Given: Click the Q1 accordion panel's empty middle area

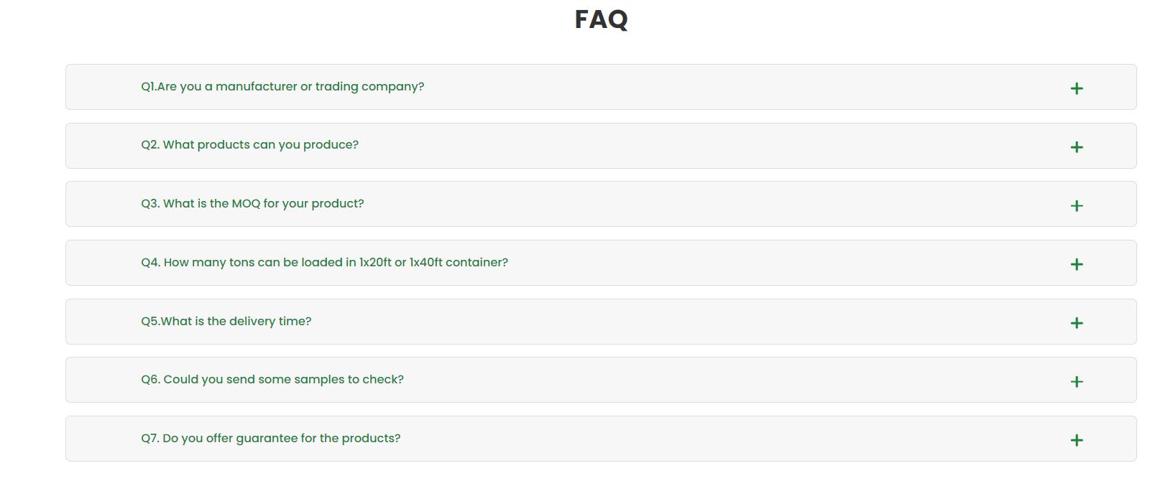Looking at the screenshot, I should point(719,87).
